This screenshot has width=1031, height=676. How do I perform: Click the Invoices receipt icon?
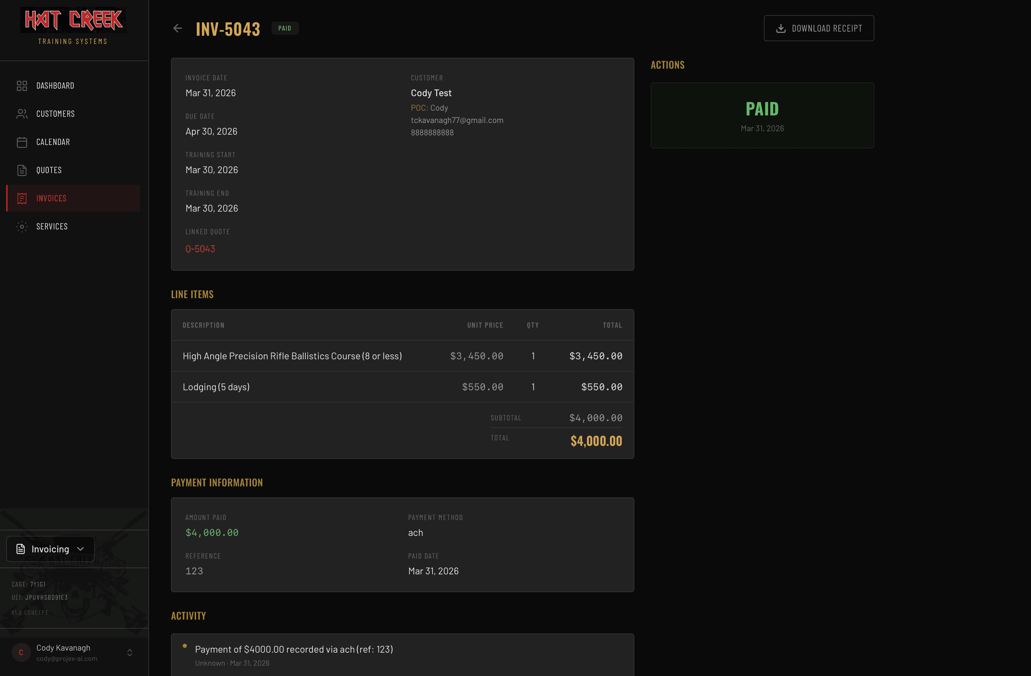[22, 199]
